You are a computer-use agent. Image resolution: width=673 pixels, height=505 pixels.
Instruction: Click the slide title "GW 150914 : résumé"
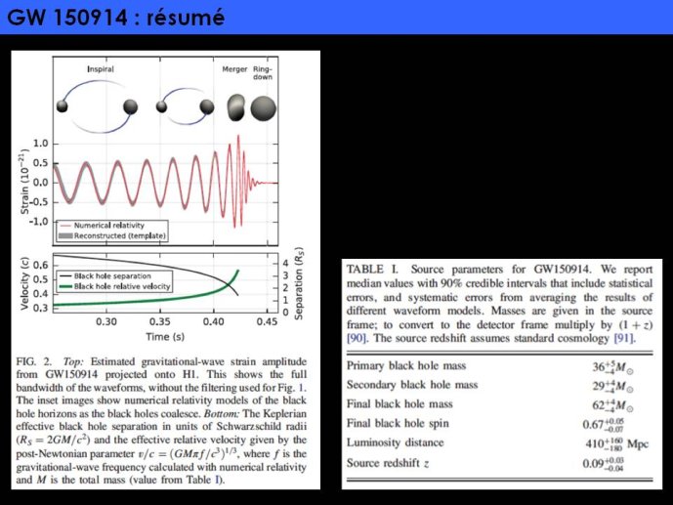tap(116, 18)
